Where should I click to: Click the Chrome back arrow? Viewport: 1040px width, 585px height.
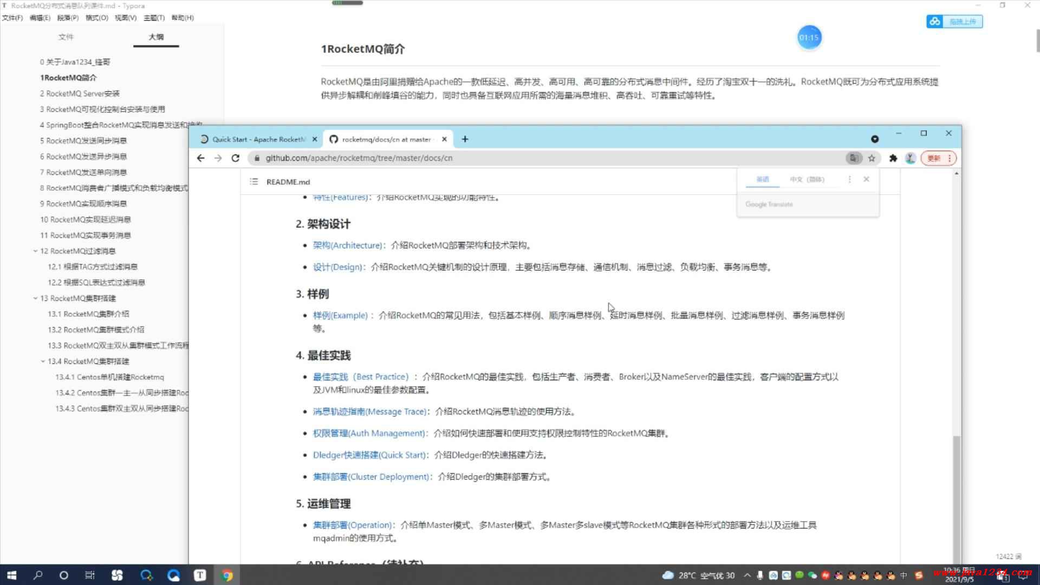tap(201, 158)
